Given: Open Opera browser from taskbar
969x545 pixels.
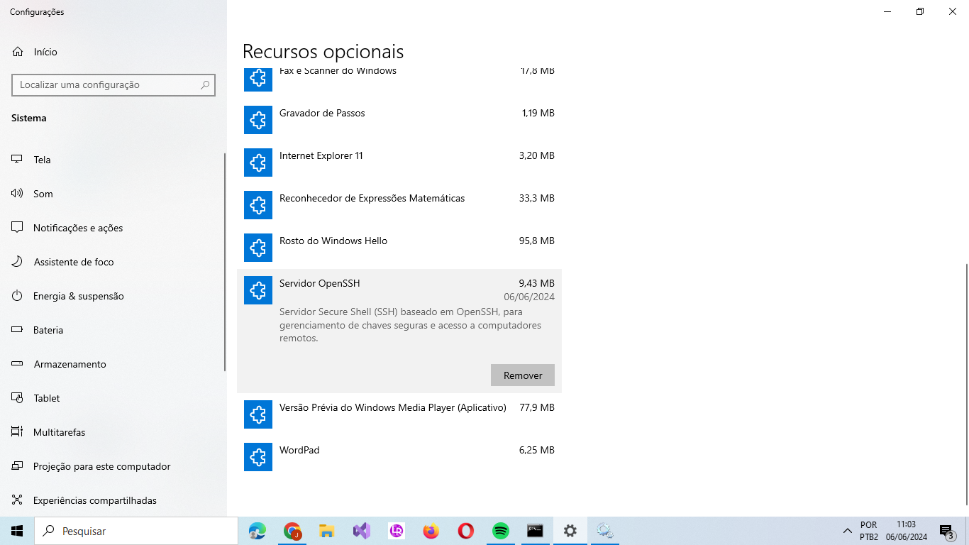Looking at the screenshot, I should (x=465, y=531).
